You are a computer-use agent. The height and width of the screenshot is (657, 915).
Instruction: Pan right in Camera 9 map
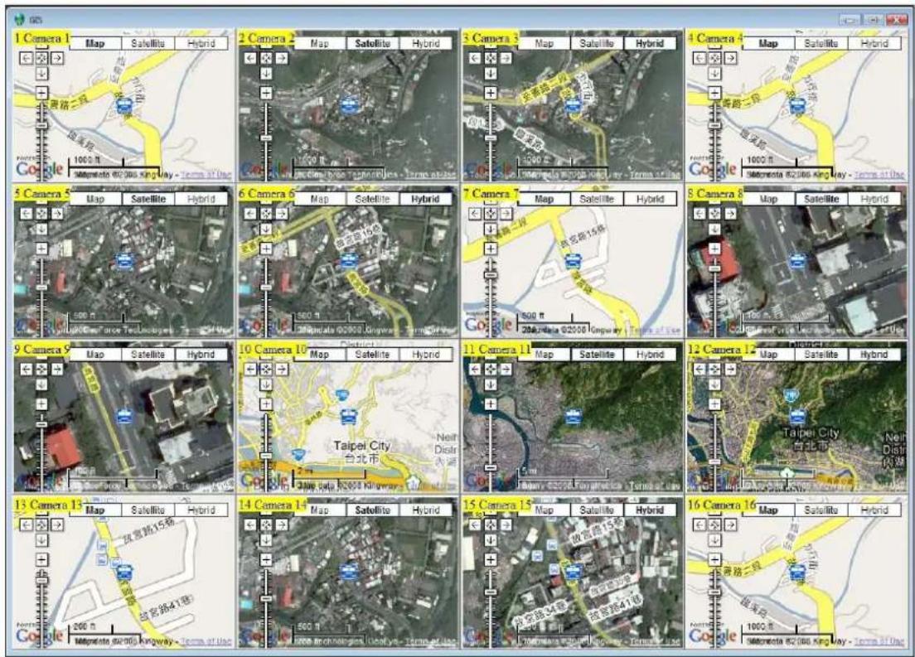tap(57, 370)
